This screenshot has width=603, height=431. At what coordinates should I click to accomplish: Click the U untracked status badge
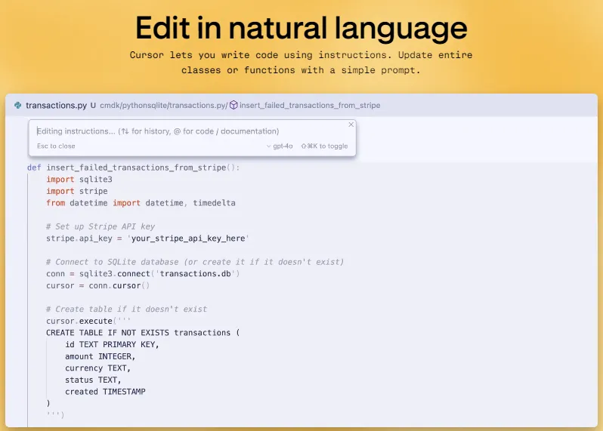[93, 106]
